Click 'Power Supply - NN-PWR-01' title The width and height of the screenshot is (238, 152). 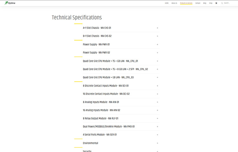tap(96, 44)
